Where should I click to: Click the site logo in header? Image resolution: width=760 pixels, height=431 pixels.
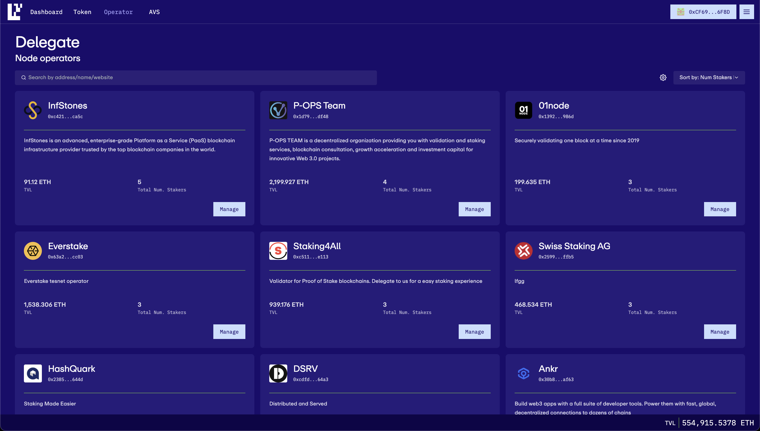pyautogui.click(x=15, y=12)
